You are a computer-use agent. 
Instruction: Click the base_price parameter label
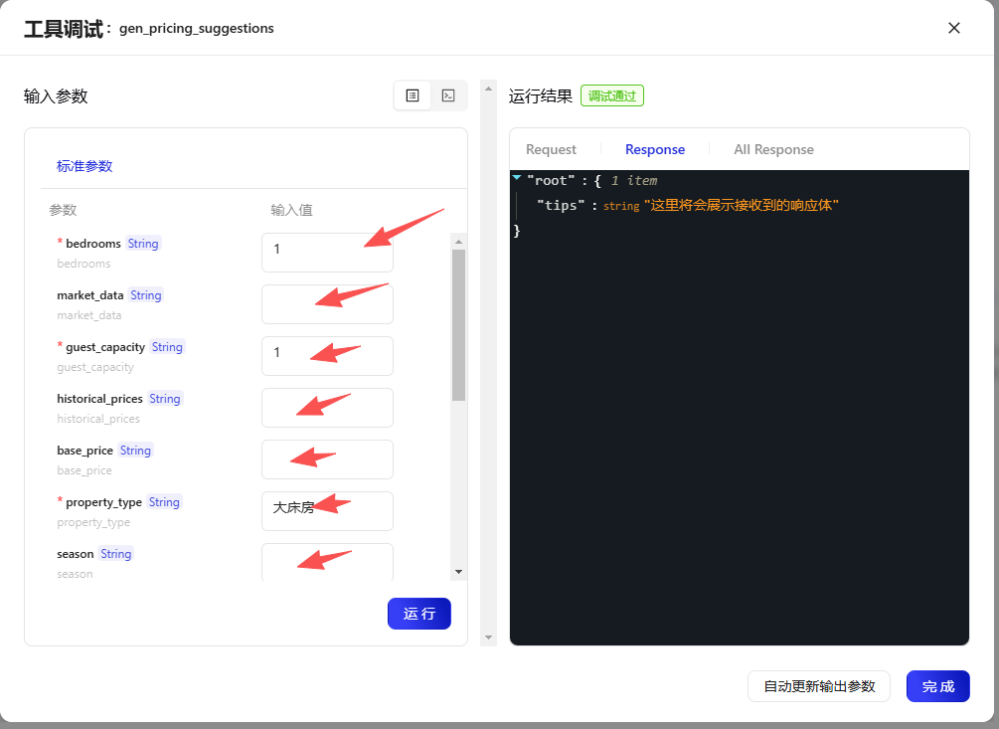tap(84, 451)
